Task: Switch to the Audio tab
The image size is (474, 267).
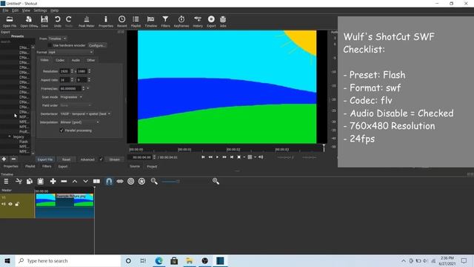Action: (x=76, y=60)
